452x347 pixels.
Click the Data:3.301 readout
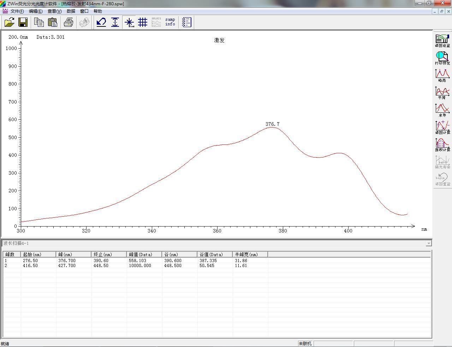pyautogui.click(x=50, y=37)
